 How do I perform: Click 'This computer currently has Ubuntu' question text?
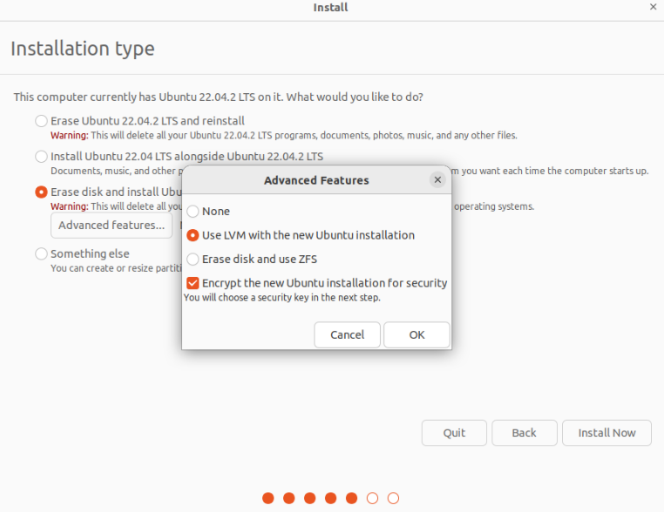pos(219,97)
